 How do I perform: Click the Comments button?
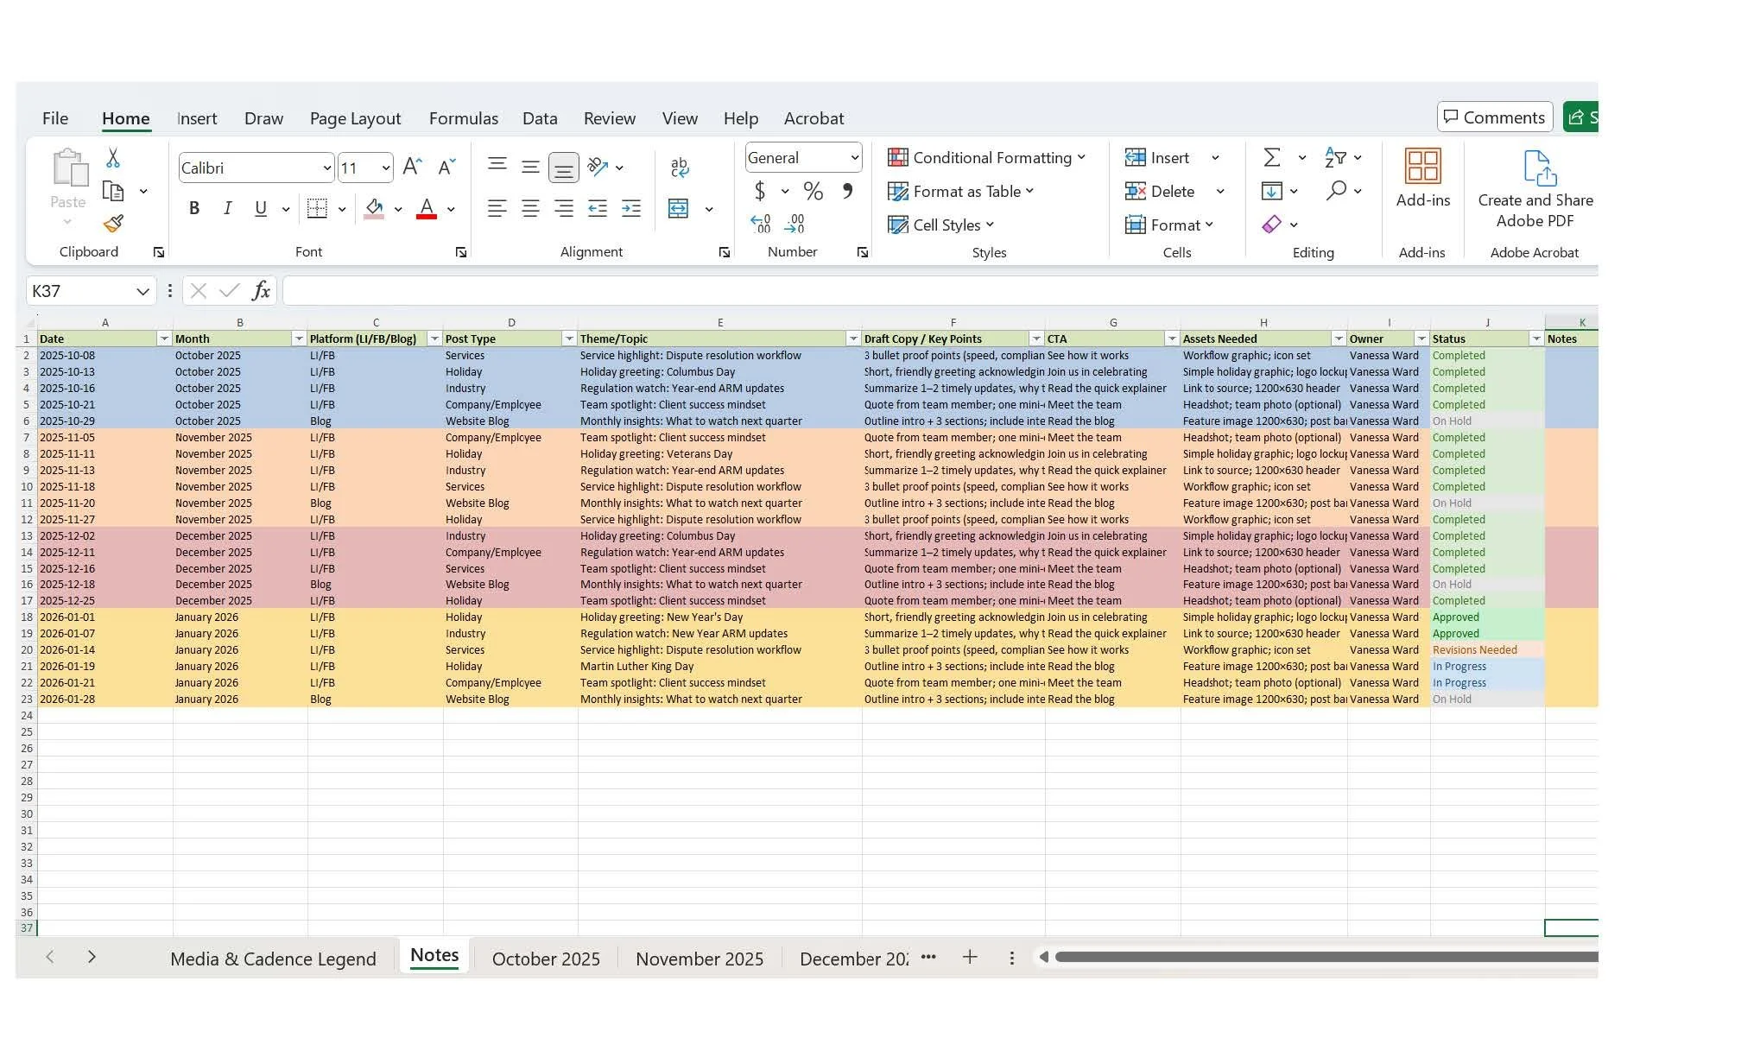pyautogui.click(x=1495, y=117)
